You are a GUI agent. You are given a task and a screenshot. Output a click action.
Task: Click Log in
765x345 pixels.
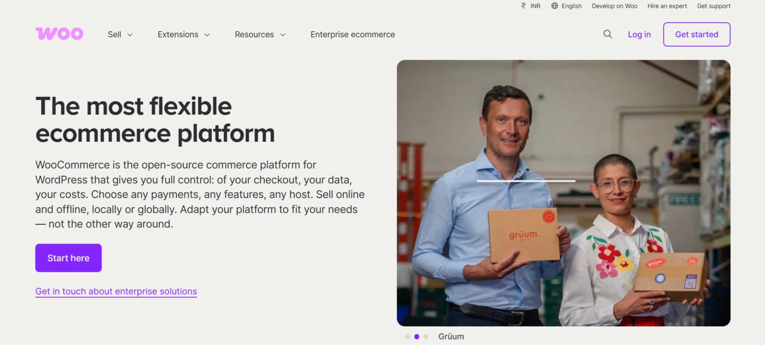639,34
